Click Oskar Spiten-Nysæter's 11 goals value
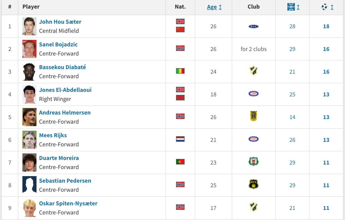The image size is (345, 220). (326, 208)
